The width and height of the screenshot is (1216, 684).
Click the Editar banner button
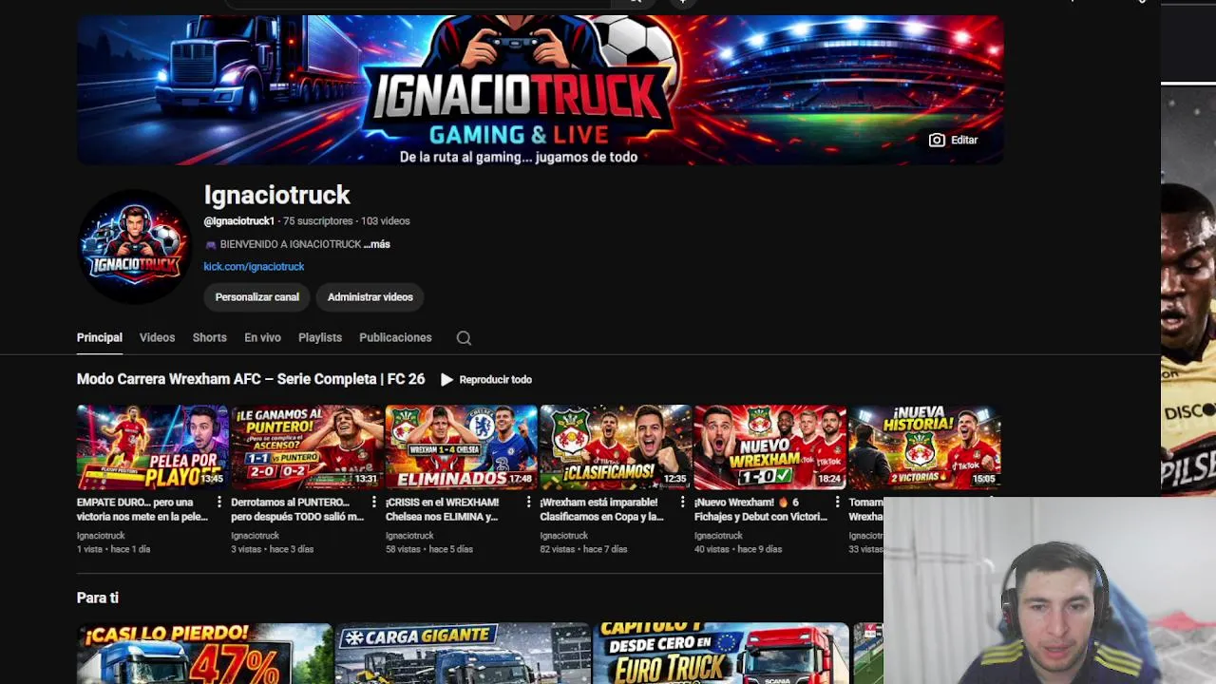(x=953, y=140)
